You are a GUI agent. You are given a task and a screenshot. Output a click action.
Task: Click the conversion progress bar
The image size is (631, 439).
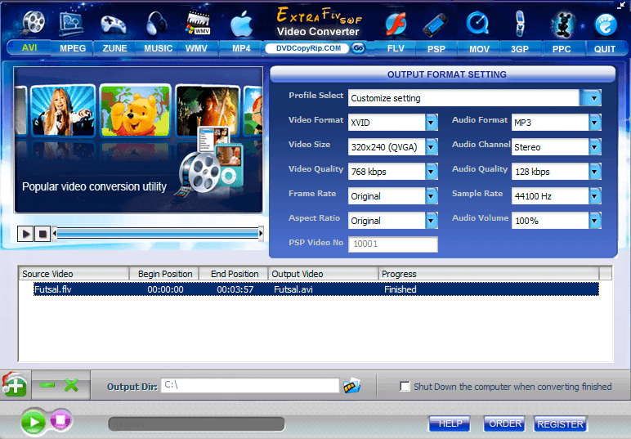[x=196, y=423]
